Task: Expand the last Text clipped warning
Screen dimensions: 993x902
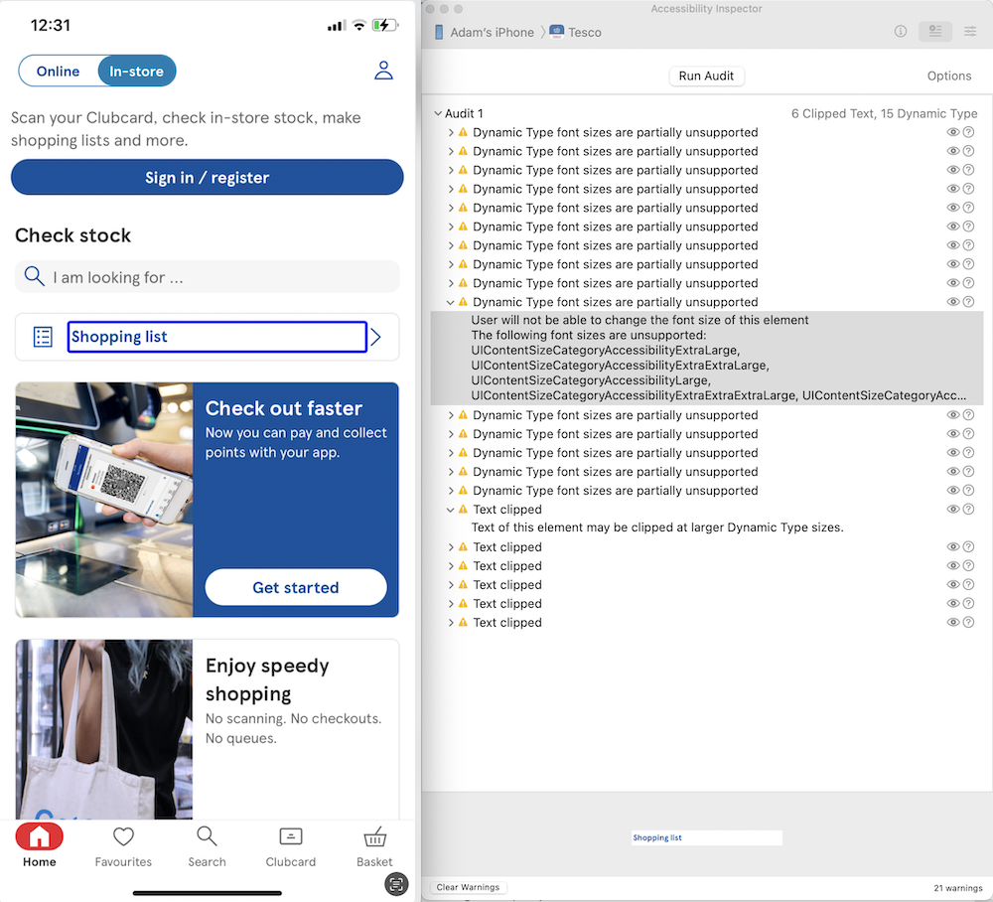Action: 452,622
